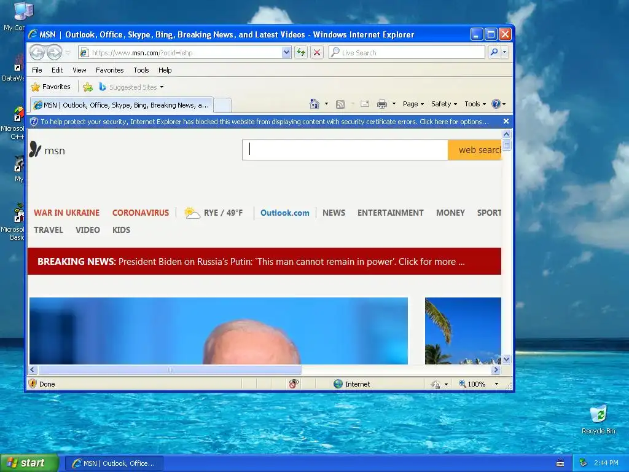Open the CORONAVIRUS link

[x=141, y=213]
